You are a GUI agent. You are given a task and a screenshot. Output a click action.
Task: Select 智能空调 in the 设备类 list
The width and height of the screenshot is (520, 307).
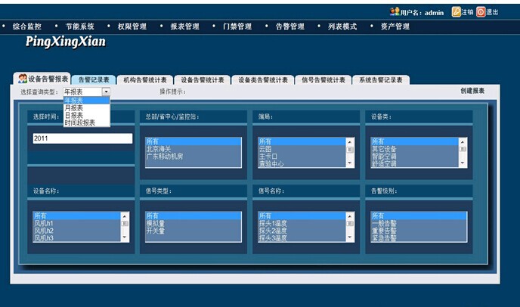point(385,157)
